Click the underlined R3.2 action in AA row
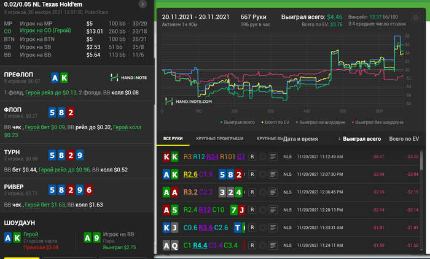This screenshot has width=430, height=259. 190,192
